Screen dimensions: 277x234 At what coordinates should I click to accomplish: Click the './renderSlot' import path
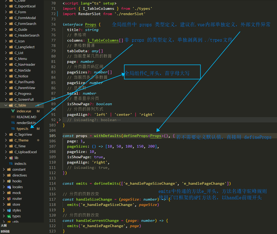(130, 14)
